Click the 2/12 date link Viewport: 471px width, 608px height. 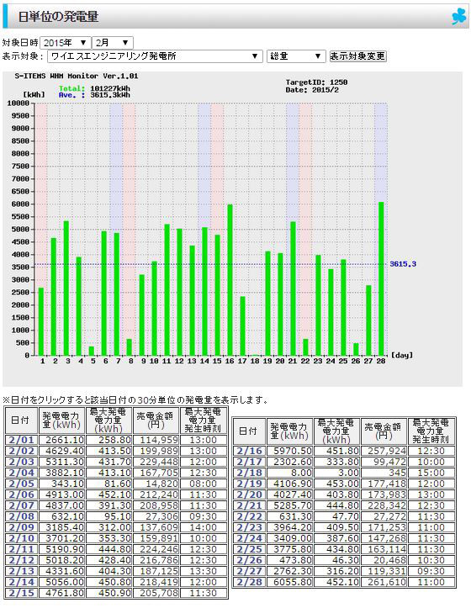click(21, 560)
